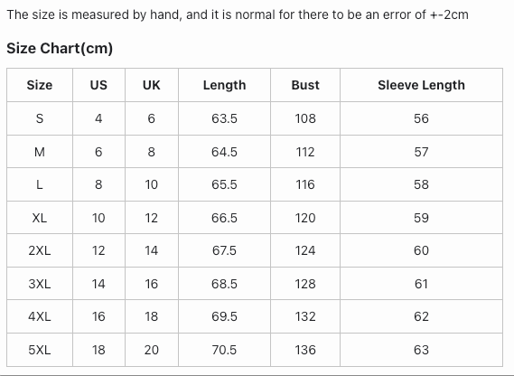This screenshot has width=514, height=376.
Task: Select the M size cell
Action: (x=40, y=152)
